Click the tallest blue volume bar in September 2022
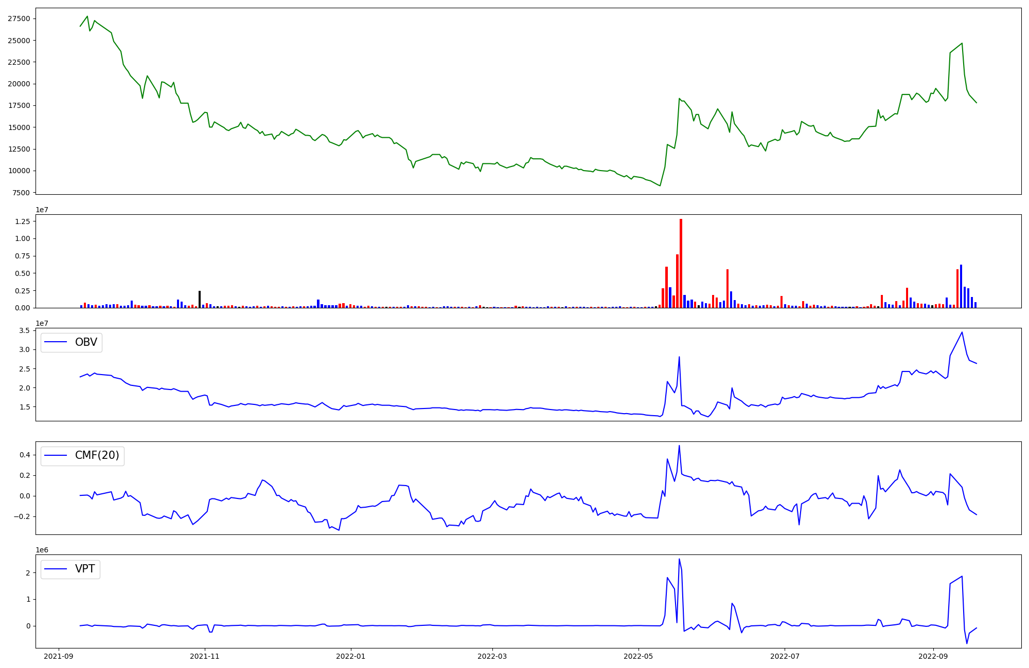The width and height of the screenshot is (1029, 668). point(961,286)
